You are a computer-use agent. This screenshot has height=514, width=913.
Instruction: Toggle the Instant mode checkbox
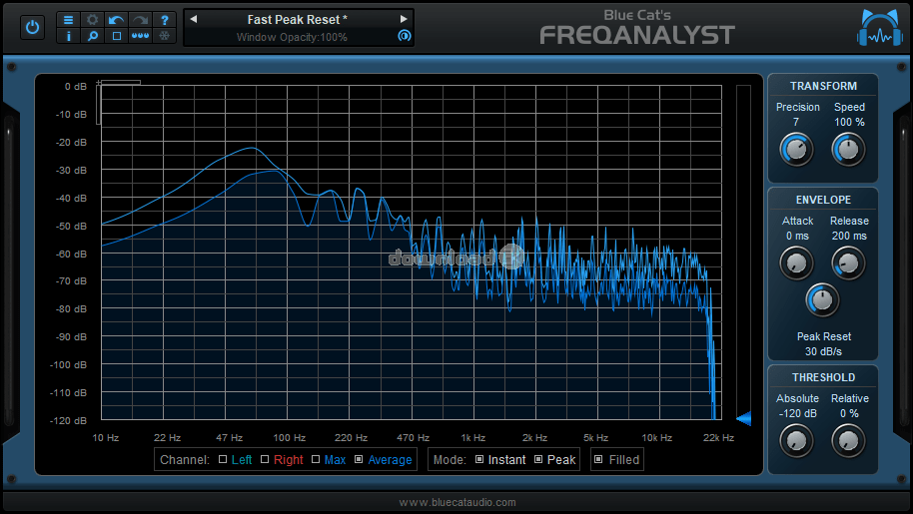(479, 459)
